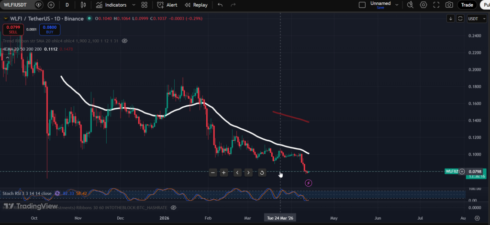Viewport: 490px width, 225px height.
Task: Reset the chart view
Action: tap(262, 172)
